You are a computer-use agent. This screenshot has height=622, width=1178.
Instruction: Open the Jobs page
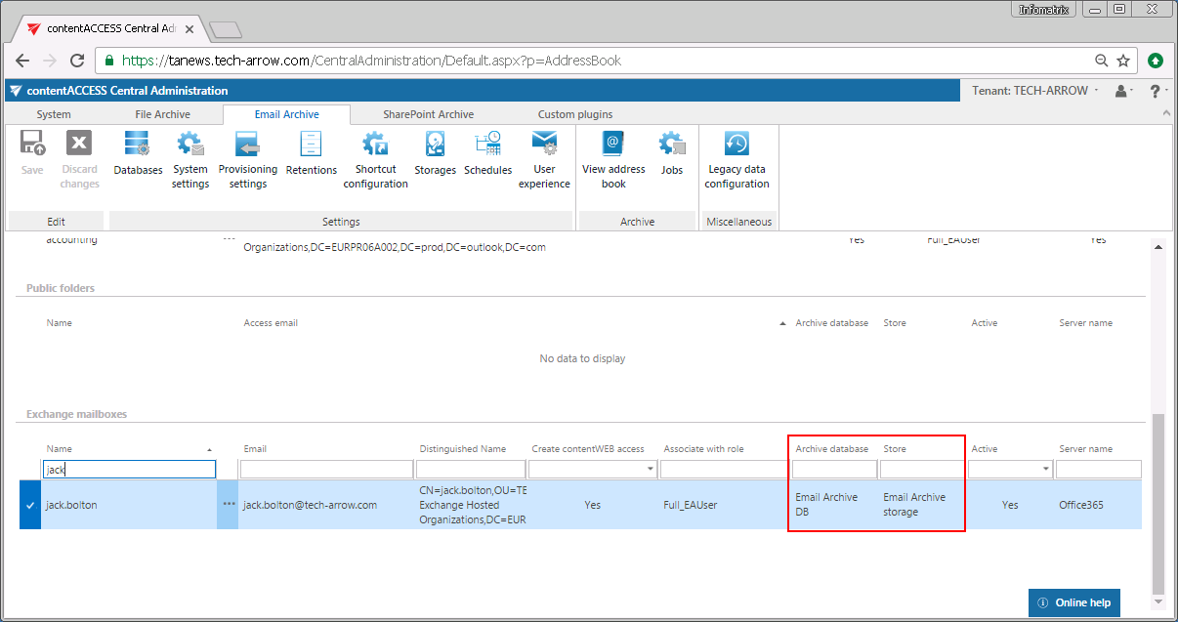(x=672, y=154)
